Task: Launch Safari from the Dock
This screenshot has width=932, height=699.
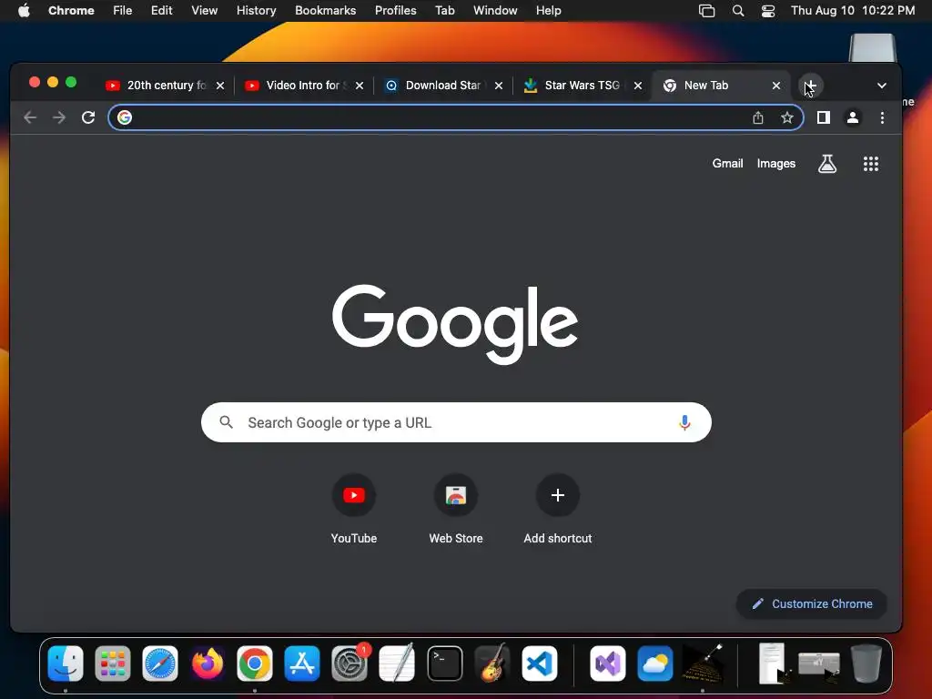Action: point(160,664)
